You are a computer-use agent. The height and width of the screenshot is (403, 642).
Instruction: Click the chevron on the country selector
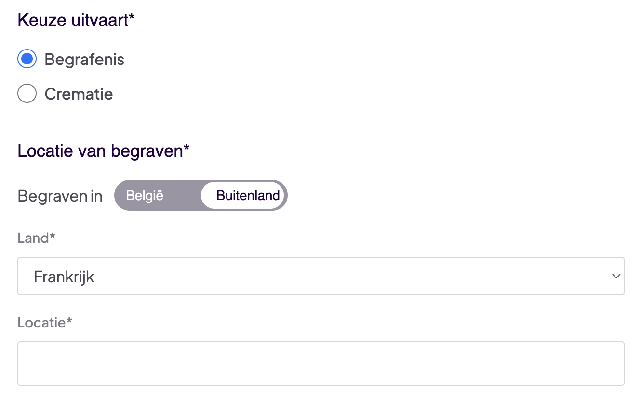(615, 276)
